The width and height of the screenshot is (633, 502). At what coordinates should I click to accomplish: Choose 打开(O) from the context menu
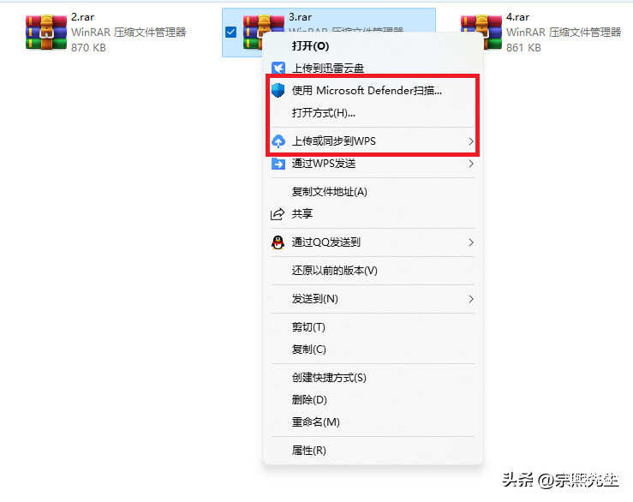310,46
